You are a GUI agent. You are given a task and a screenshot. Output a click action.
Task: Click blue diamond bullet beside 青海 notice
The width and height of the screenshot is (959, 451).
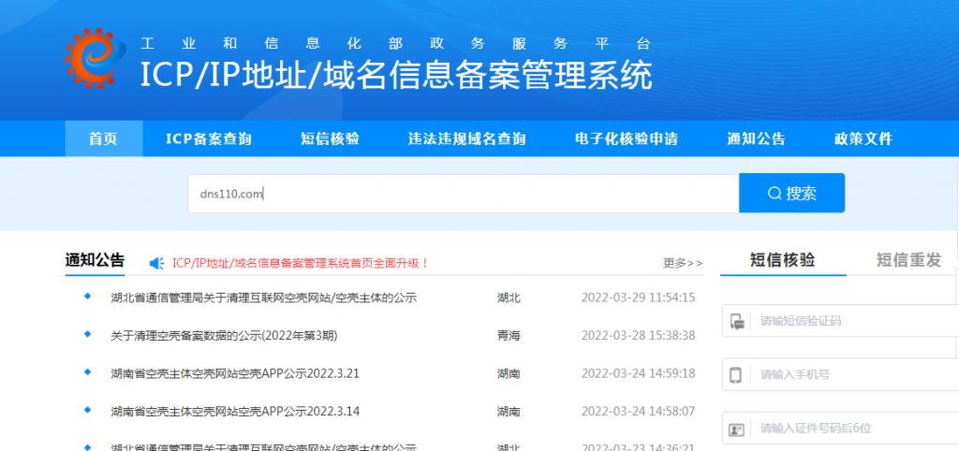pyautogui.click(x=88, y=334)
